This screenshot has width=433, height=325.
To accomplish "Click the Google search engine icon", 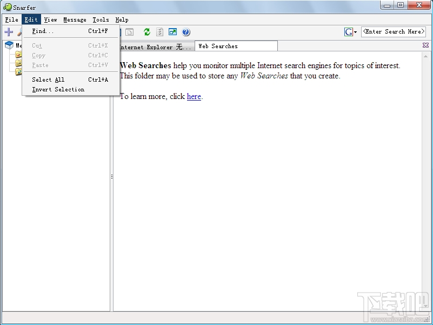I will (348, 32).
